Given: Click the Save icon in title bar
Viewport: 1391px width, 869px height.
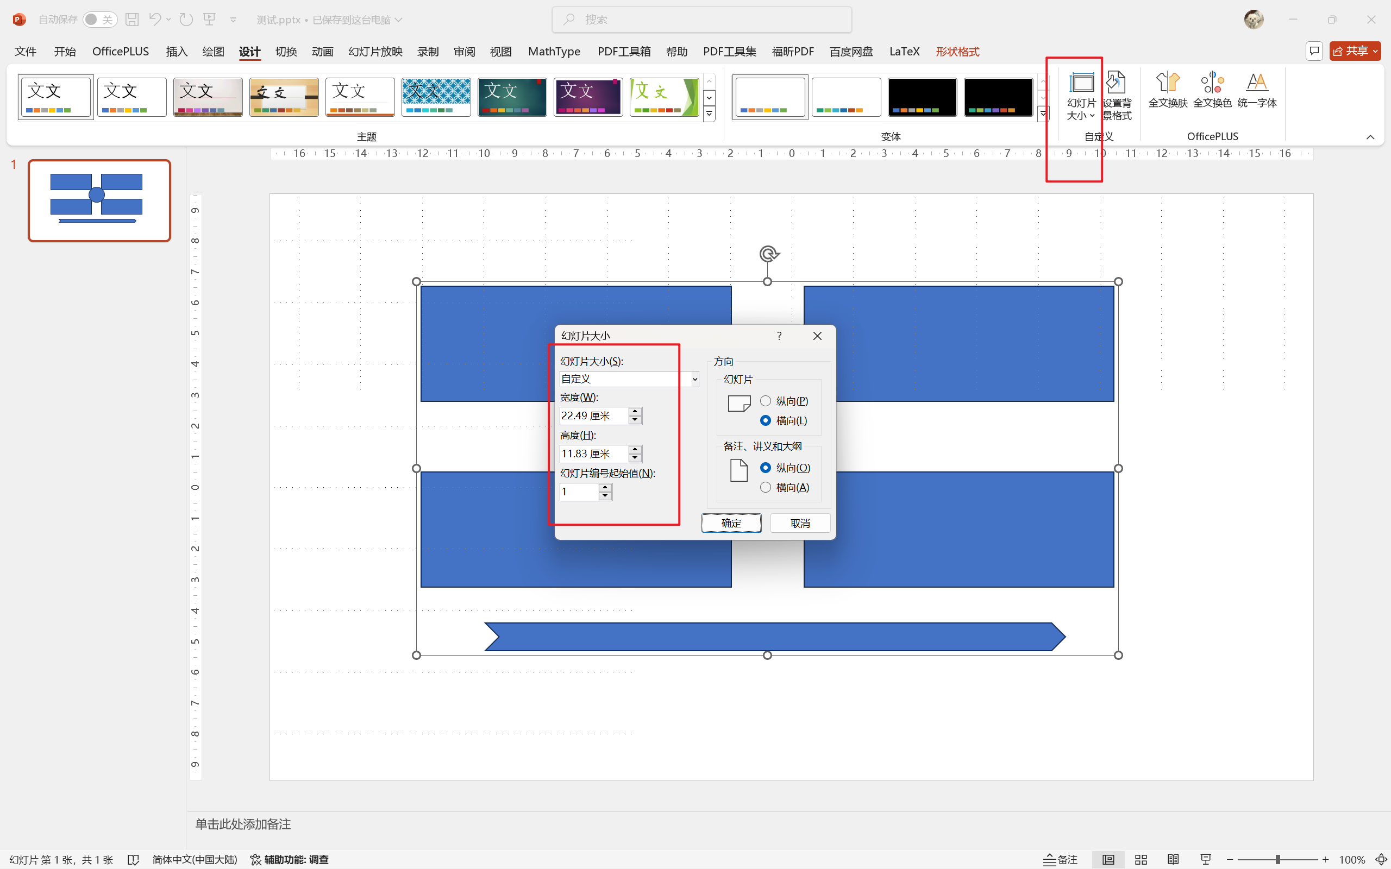Looking at the screenshot, I should pos(132,20).
